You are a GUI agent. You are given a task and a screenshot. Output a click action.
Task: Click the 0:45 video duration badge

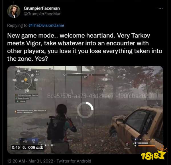point(16,148)
